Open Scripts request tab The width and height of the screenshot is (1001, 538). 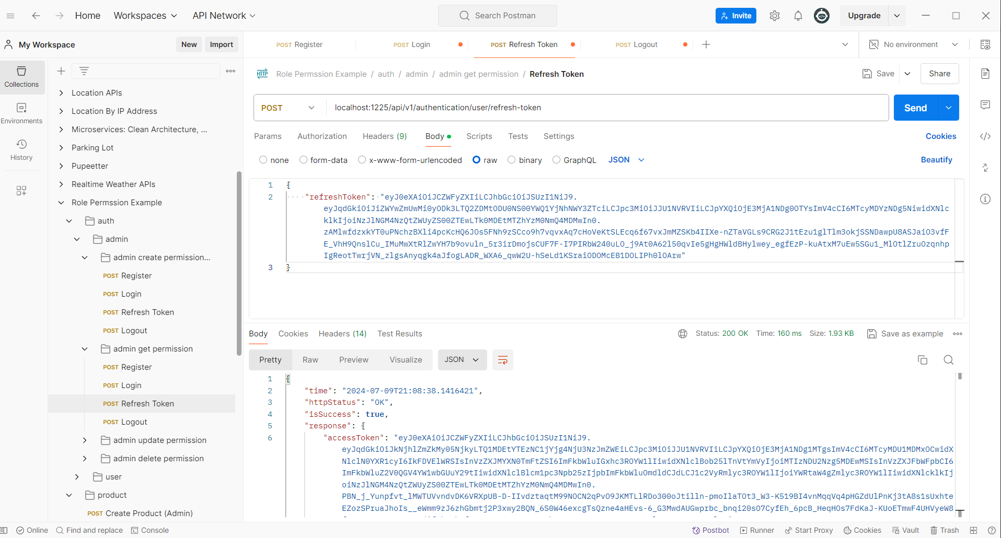click(479, 136)
